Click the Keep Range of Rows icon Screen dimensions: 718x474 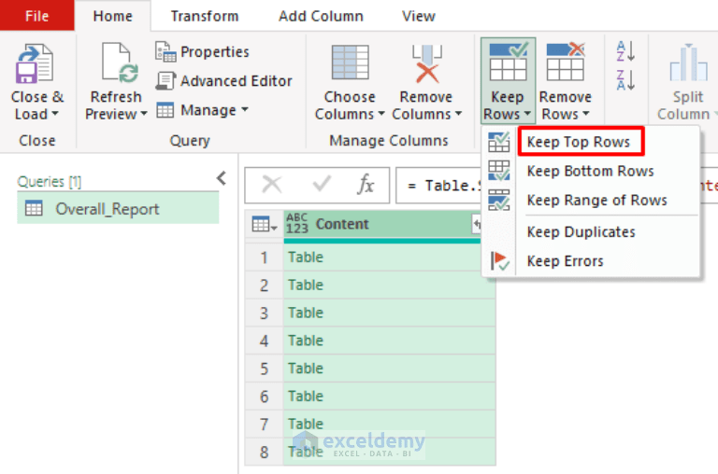[x=498, y=200]
